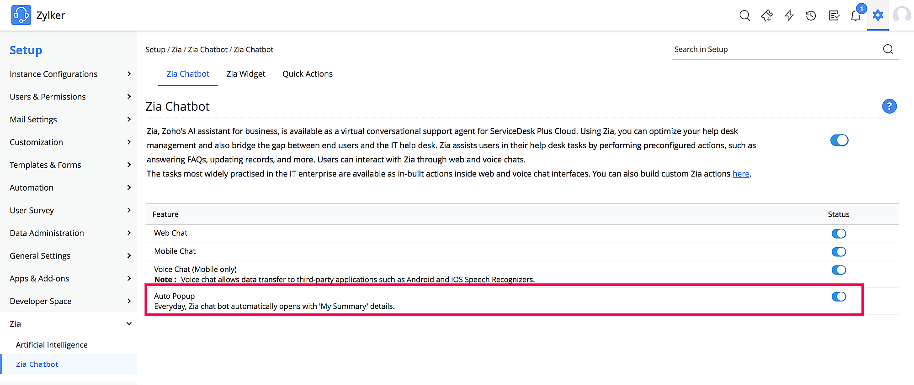Open quick actions lightning bolt icon

[789, 16]
